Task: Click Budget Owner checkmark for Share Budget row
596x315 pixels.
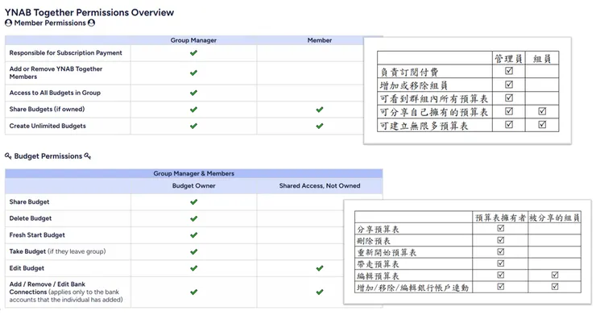Action: point(193,202)
